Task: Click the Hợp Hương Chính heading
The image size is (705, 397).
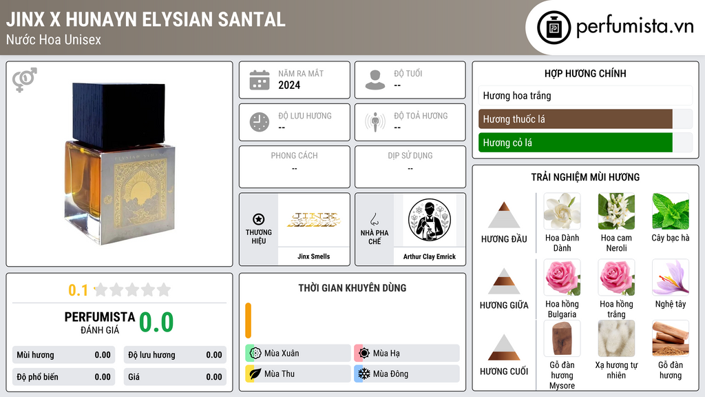Action: coord(585,73)
